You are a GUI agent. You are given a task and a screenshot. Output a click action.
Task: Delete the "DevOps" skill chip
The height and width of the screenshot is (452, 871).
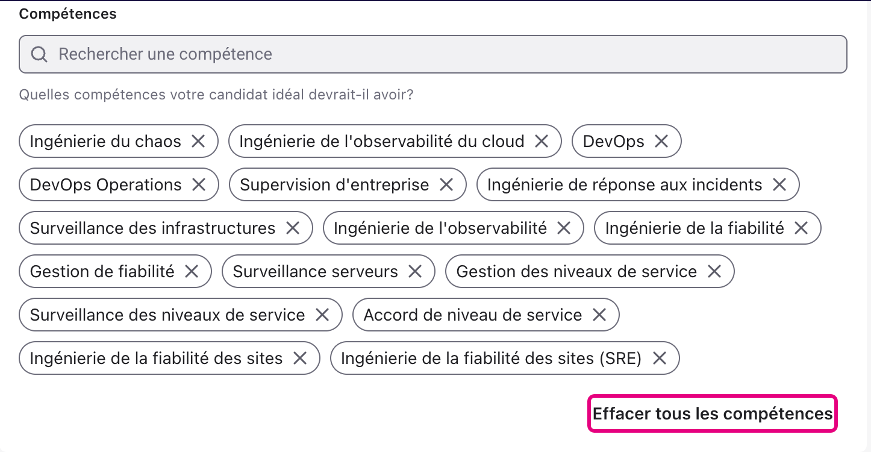661,142
